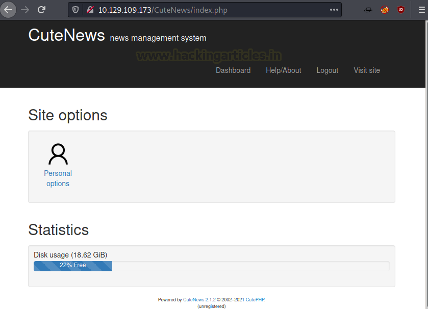Click the Statistics heading
428x309 pixels.
pos(59,229)
